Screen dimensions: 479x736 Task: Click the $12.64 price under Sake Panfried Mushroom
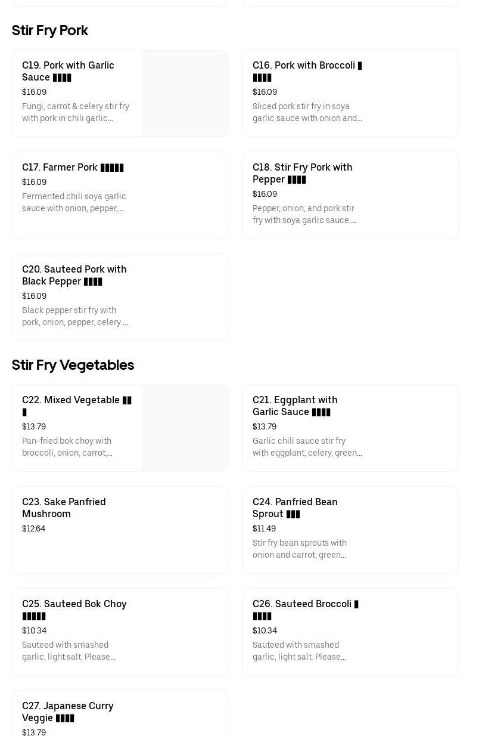(x=33, y=529)
